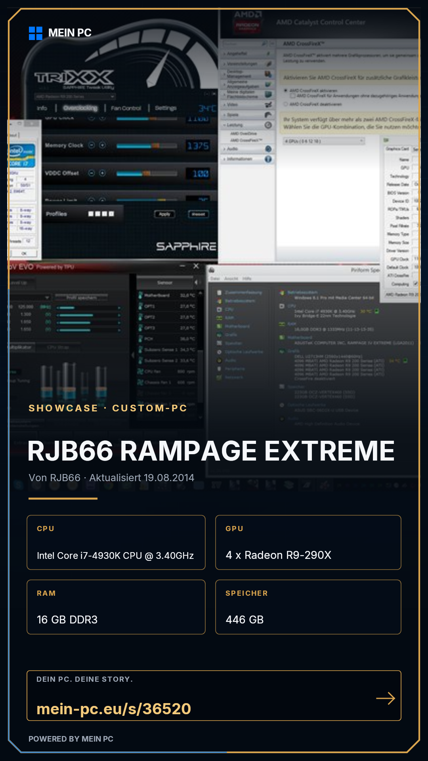This screenshot has height=761, width=428.
Task: Select the SPEICHER spec card
Action: point(308,607)
